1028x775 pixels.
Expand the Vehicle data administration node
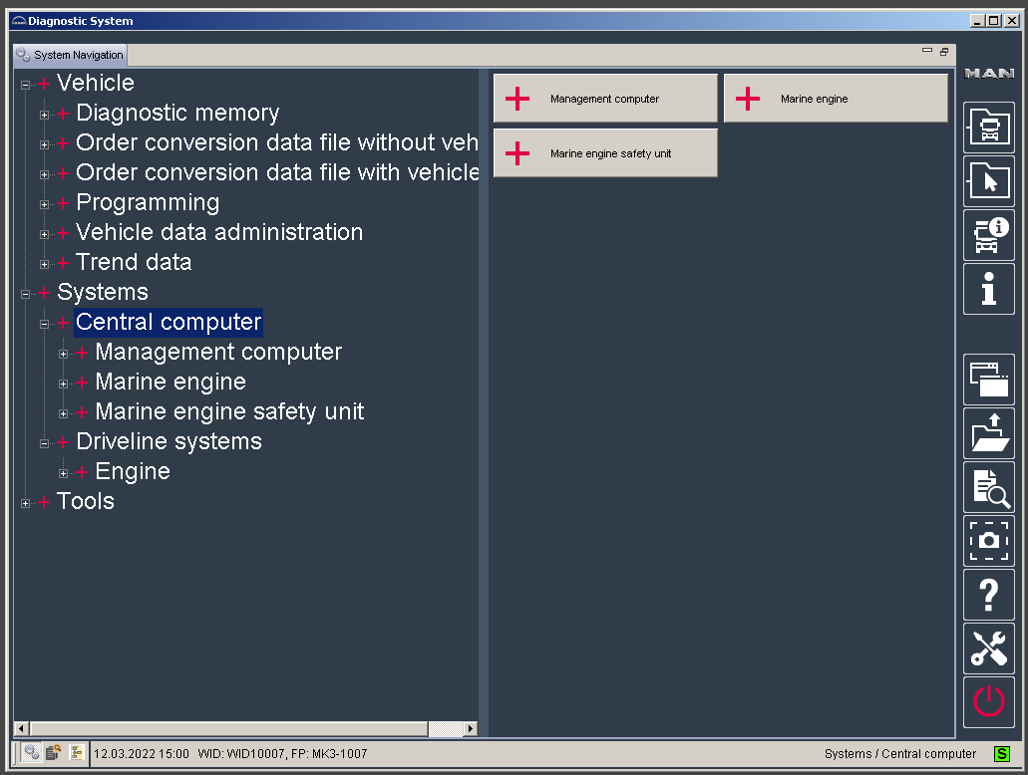click(44, 234)
